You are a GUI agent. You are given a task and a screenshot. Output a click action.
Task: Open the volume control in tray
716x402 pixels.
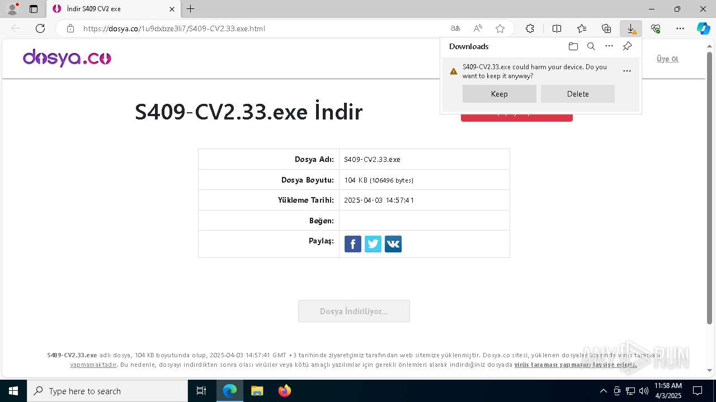644,391
